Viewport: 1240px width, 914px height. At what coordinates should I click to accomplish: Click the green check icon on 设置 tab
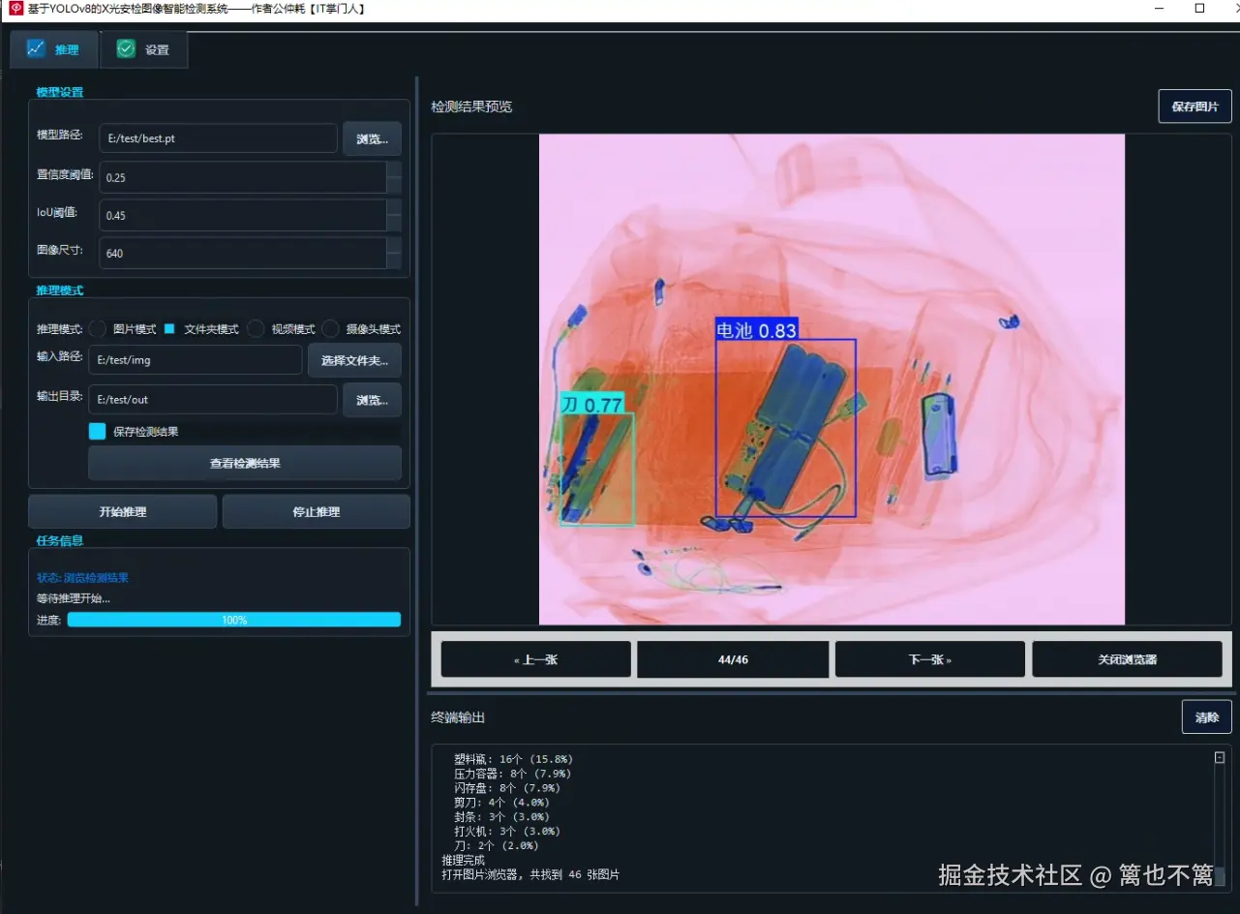click(x=126, y=49)
